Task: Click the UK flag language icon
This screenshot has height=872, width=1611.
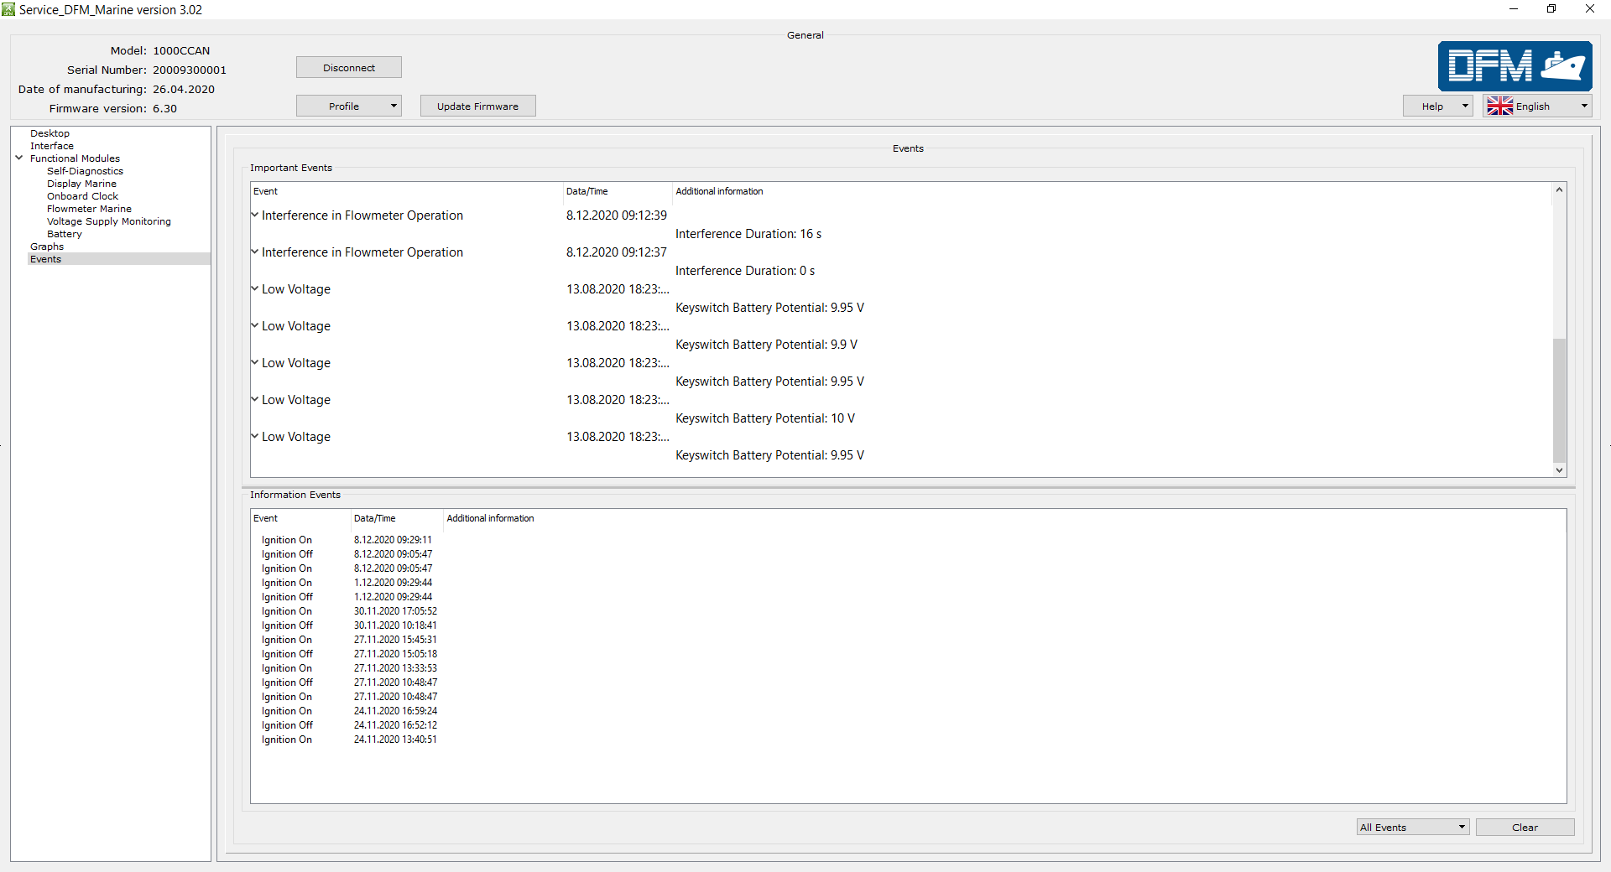Action: [x=1499, y=106]
